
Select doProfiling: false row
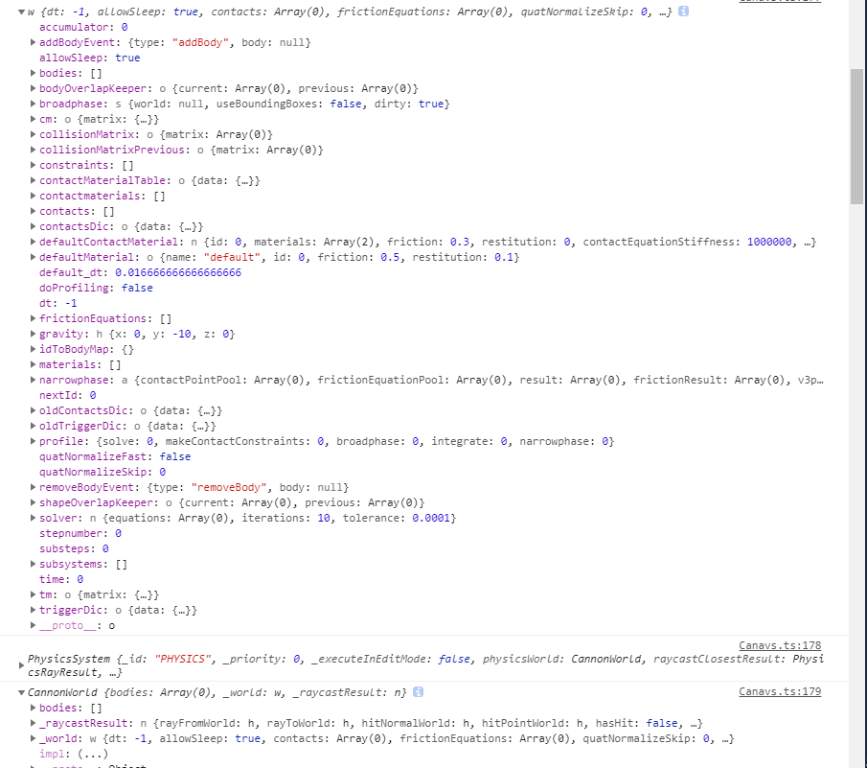pyautogui.click(x=96, y=289)
